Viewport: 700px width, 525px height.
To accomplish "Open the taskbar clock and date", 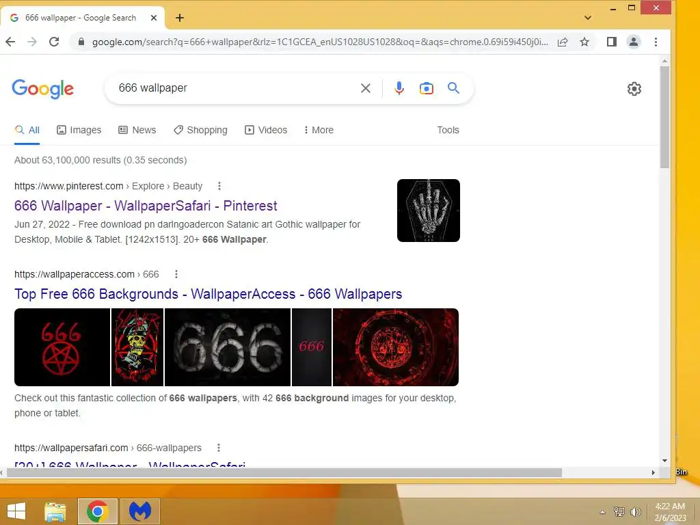I will point(670,512).
